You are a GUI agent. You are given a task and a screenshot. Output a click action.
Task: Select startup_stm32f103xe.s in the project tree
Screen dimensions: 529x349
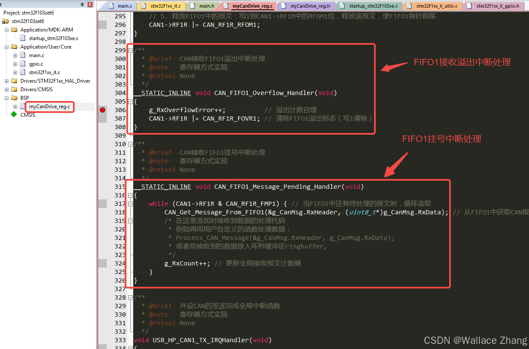pos(53,38)
